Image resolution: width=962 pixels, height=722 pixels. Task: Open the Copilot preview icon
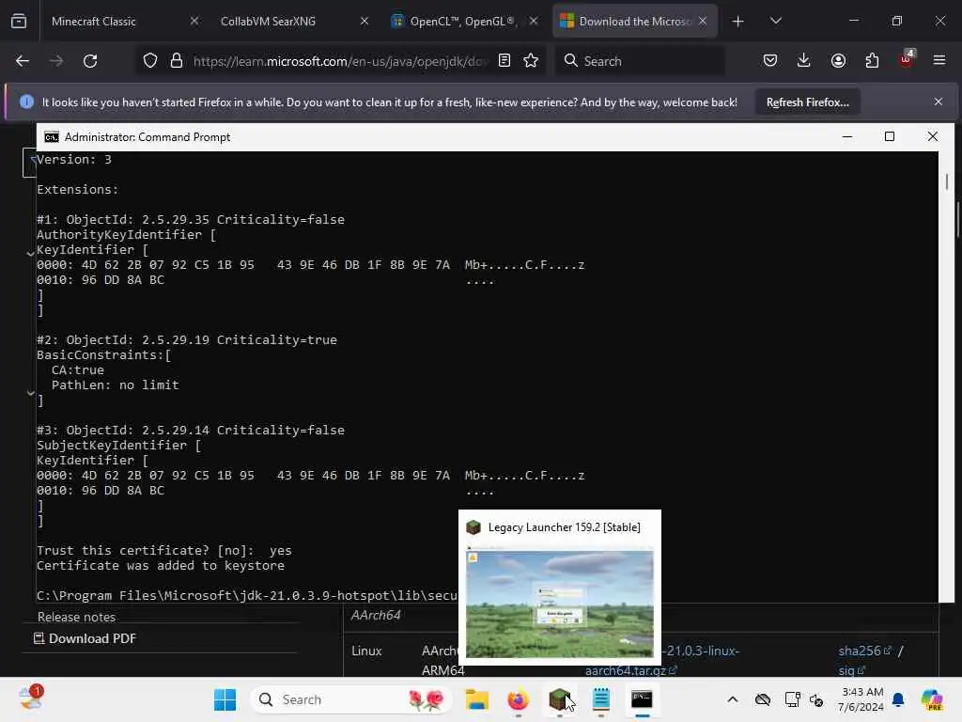(x=931, y=699)
